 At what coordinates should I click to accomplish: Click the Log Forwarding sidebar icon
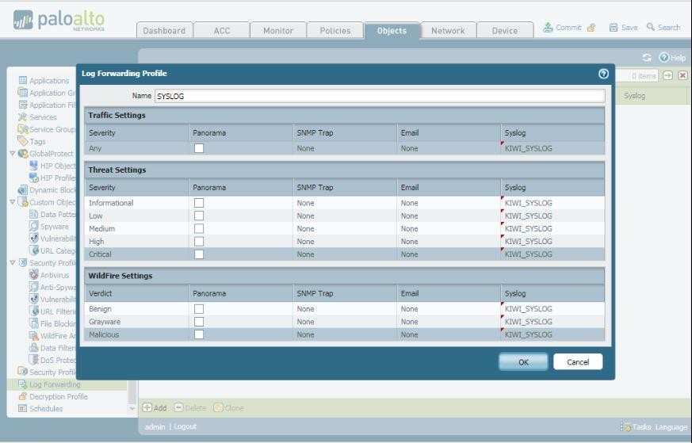[23, 384]
